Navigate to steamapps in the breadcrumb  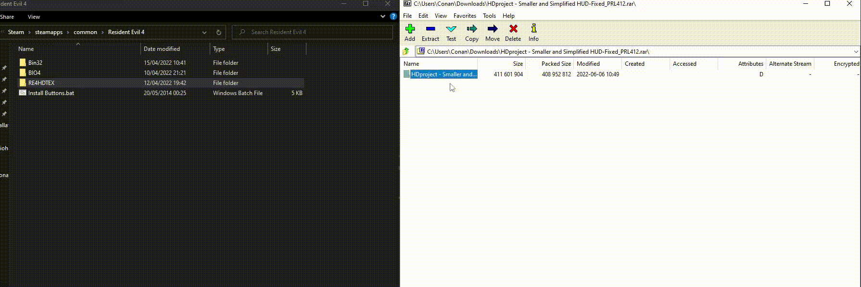tap(49, 32)
